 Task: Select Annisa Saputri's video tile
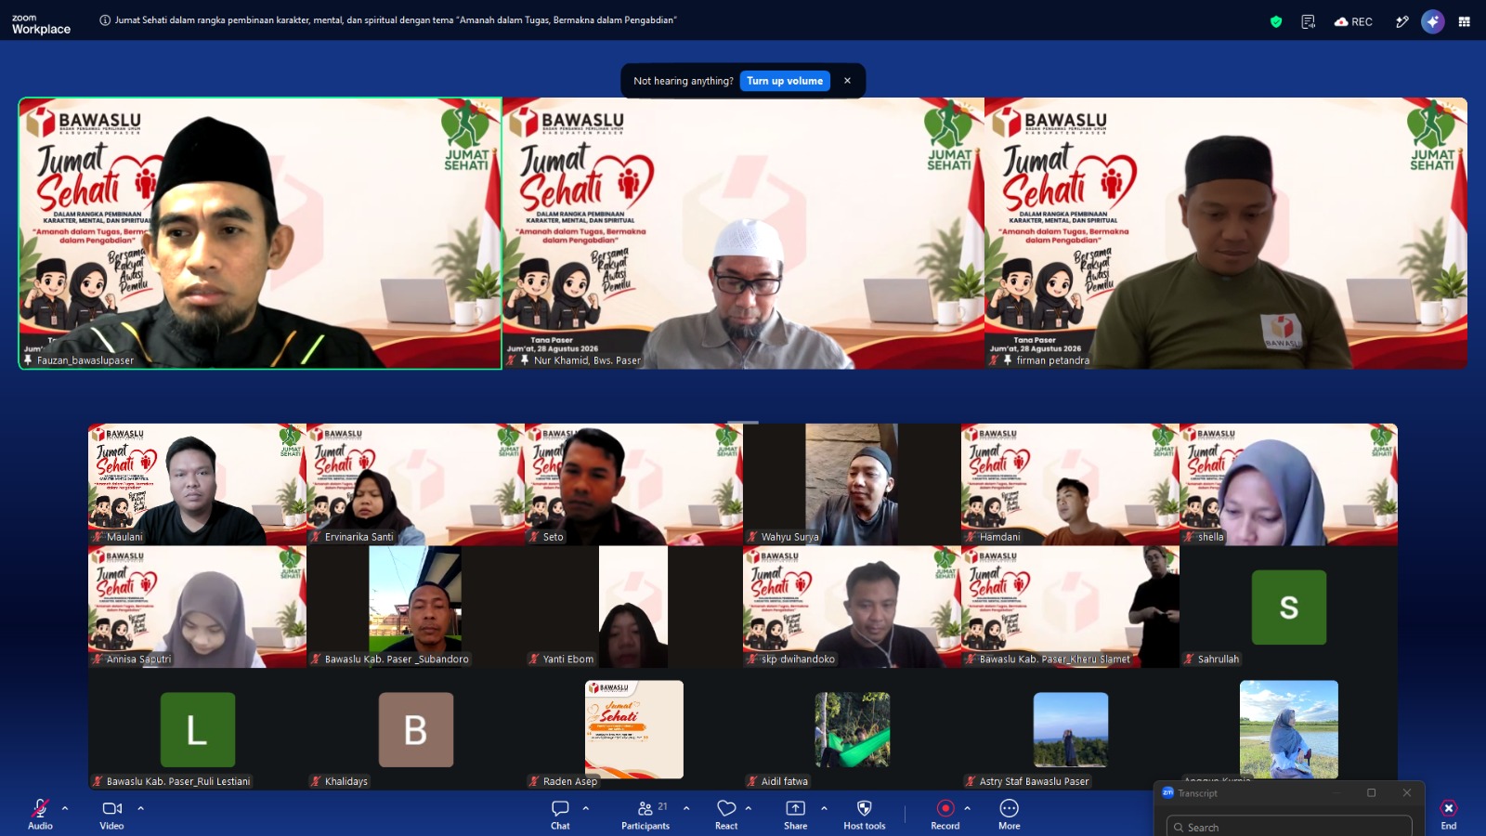(197, 607)
